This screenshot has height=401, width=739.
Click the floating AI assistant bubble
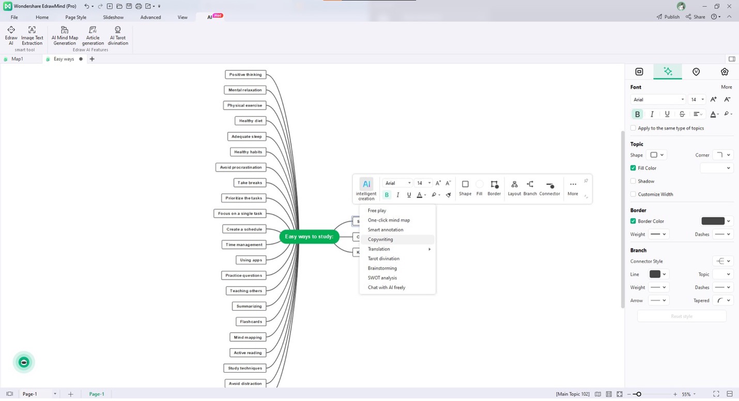[x=24, y=362]
